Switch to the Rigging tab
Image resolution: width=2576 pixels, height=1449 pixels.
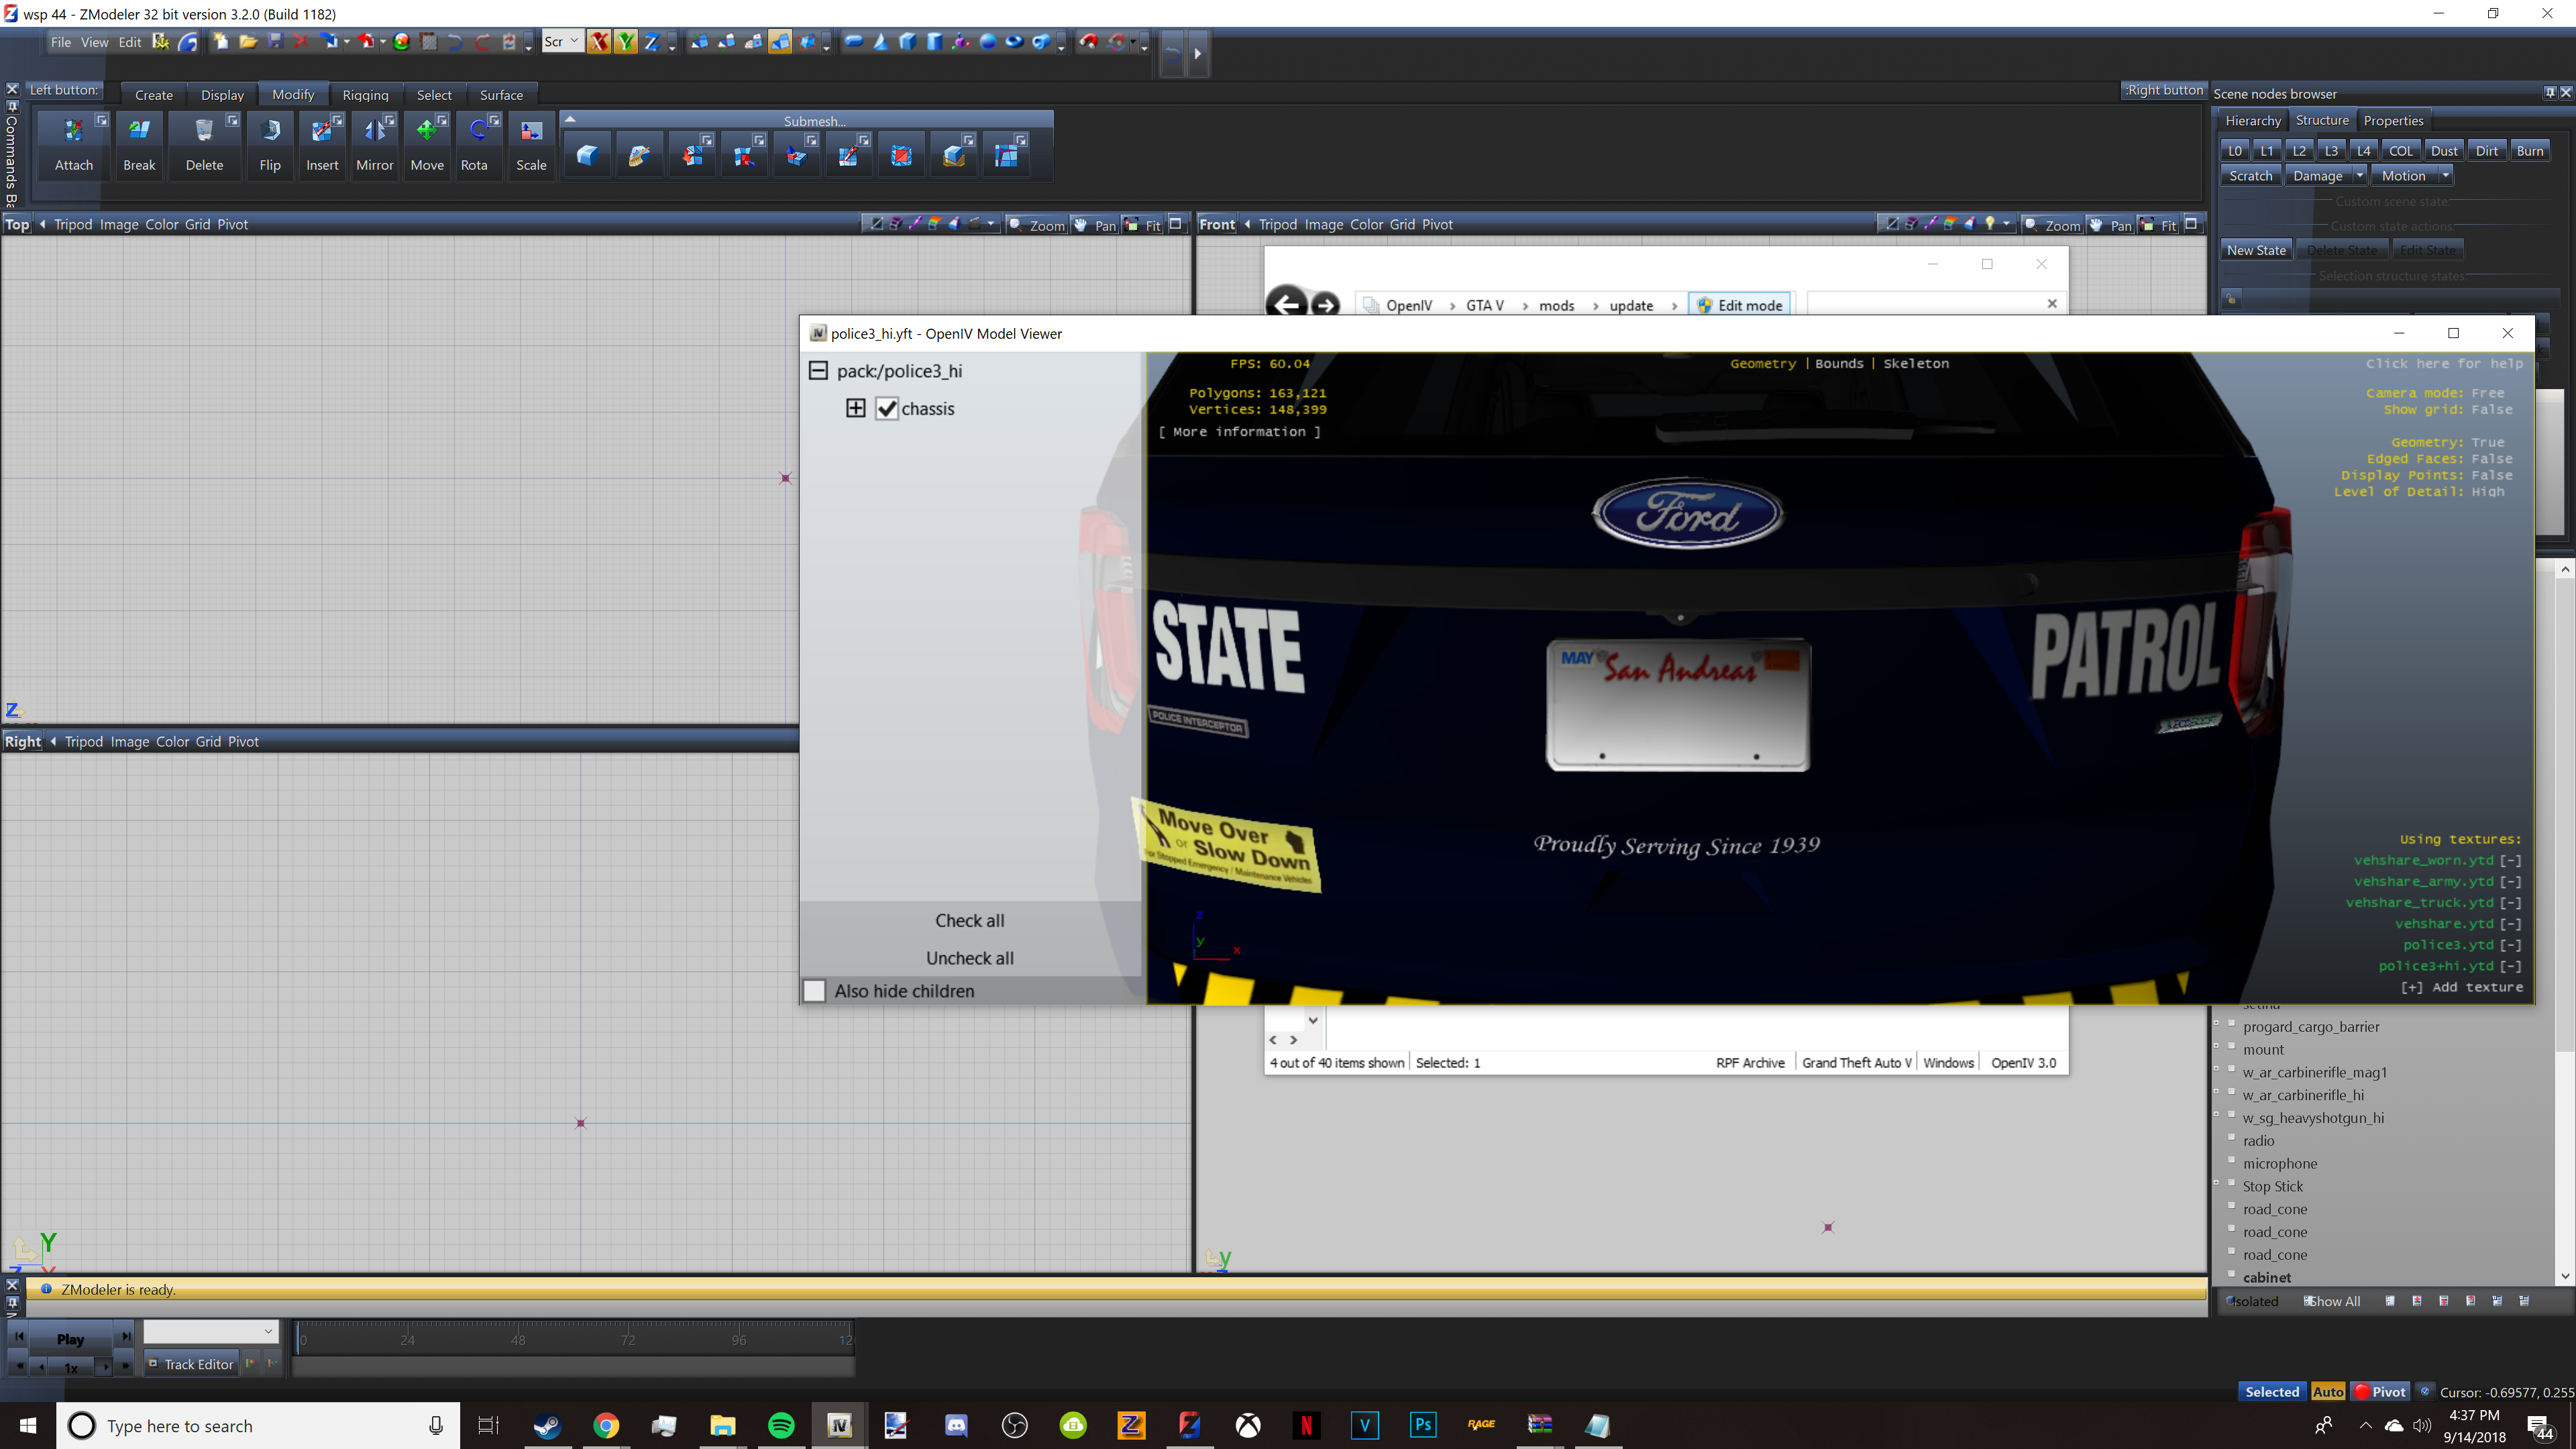point(365,95)
